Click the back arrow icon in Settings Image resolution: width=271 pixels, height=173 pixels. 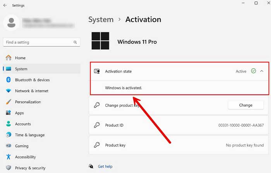[x=5, y=5]
